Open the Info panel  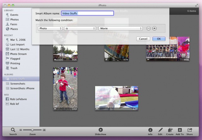coord(150,130)
